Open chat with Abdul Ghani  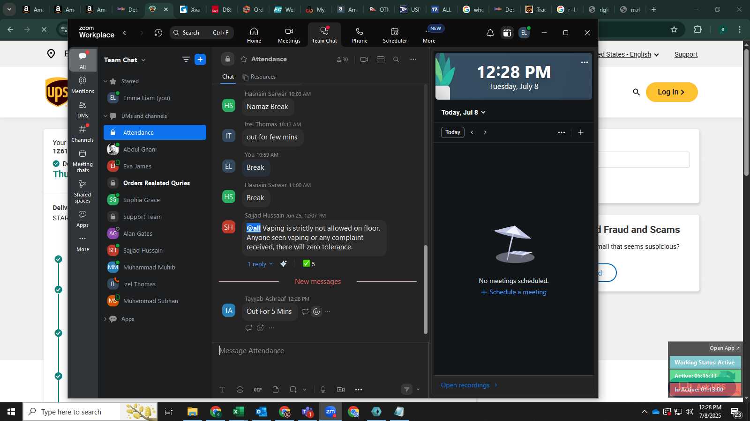tap(155, 149)
